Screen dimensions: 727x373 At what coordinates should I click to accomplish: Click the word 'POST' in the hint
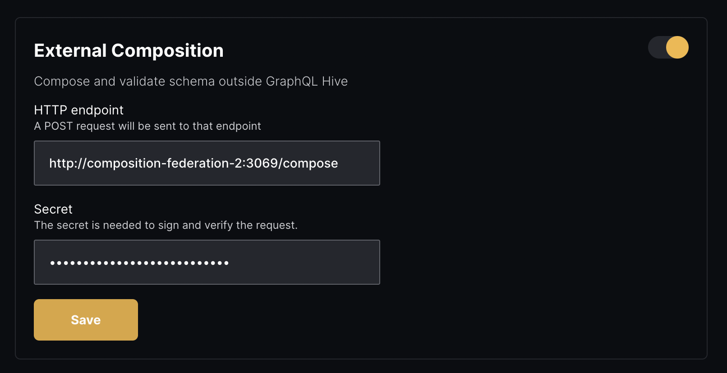tap(58, 126)
